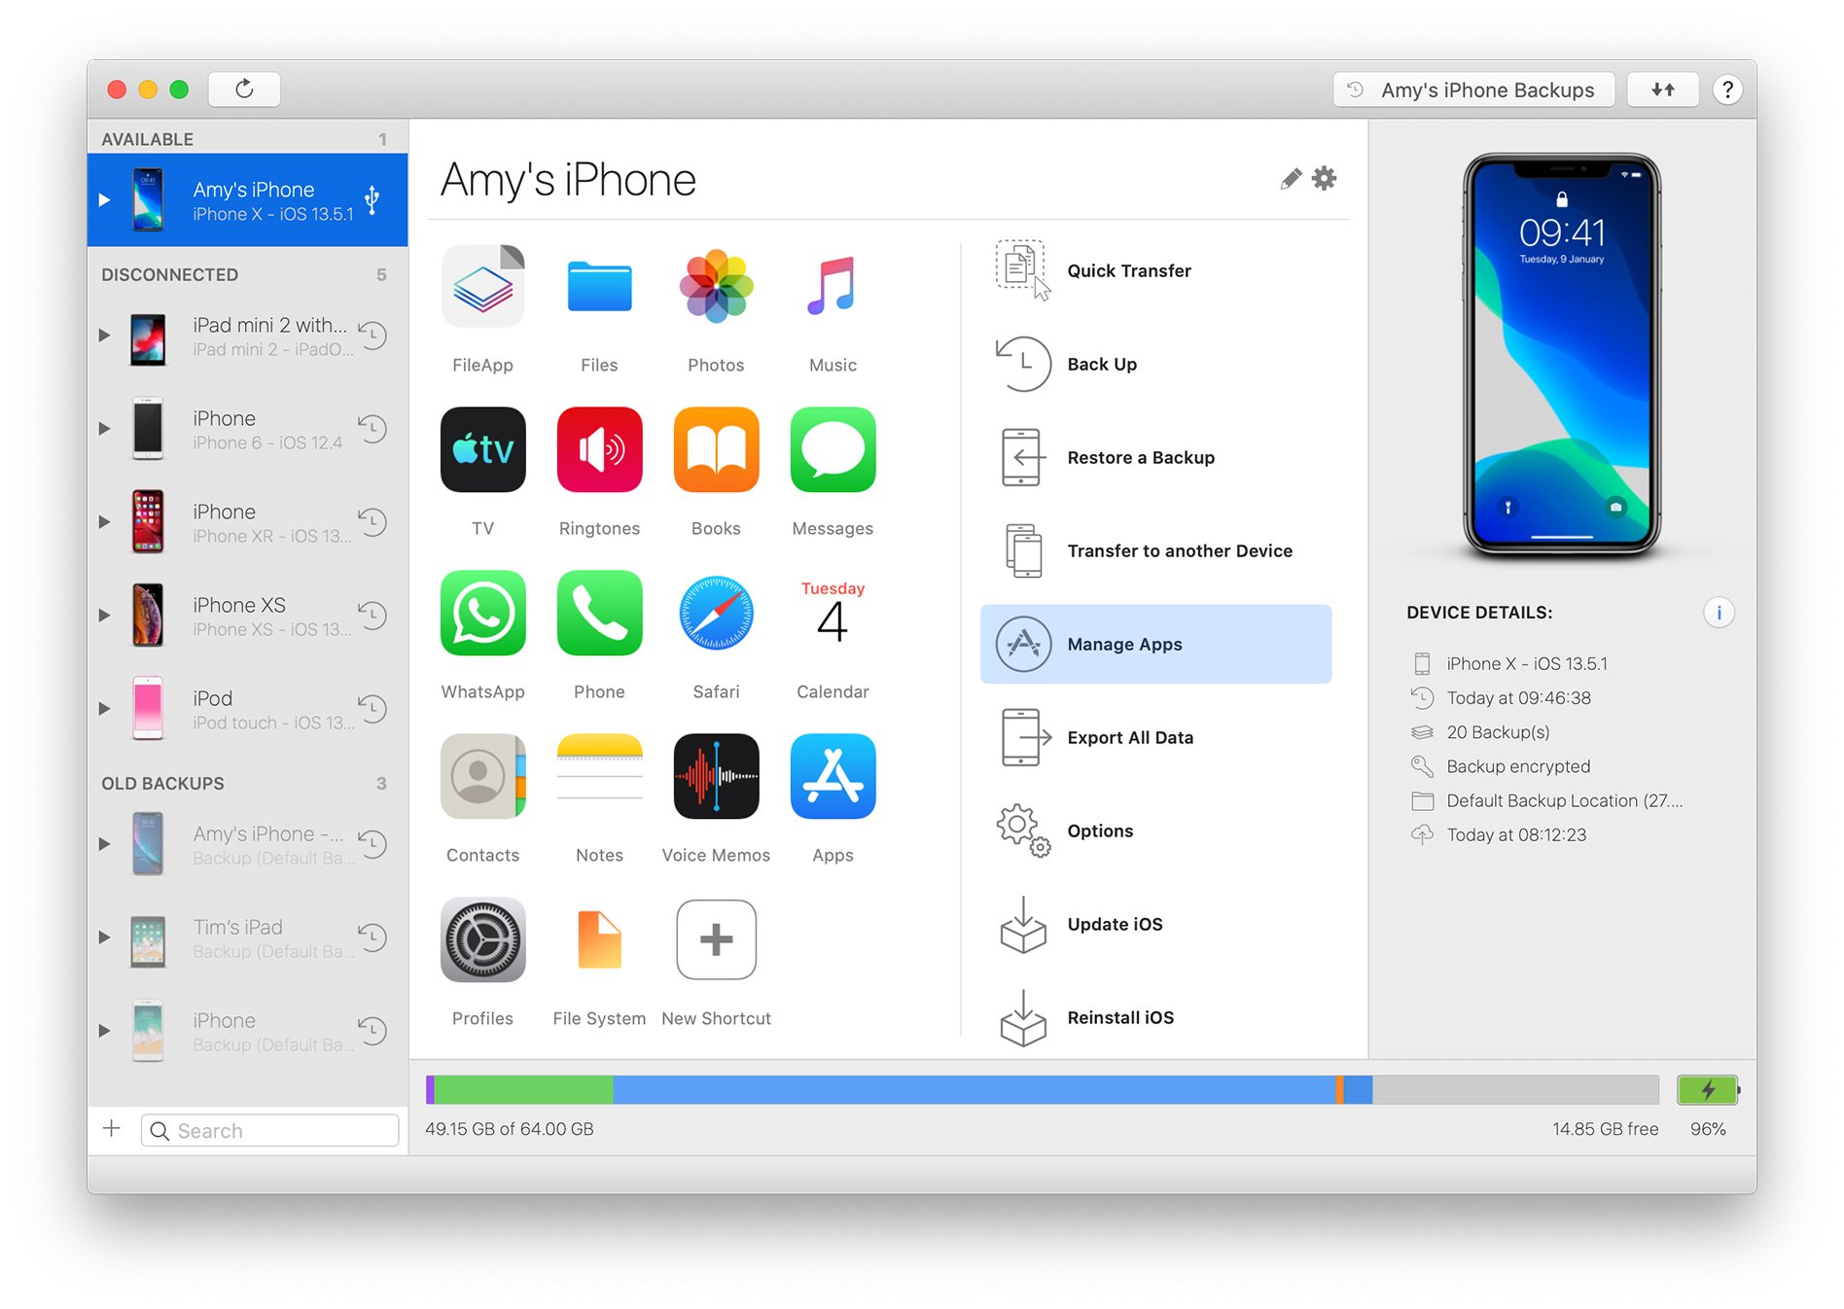Open the WhatsApp icon

[x=482, y=613]
